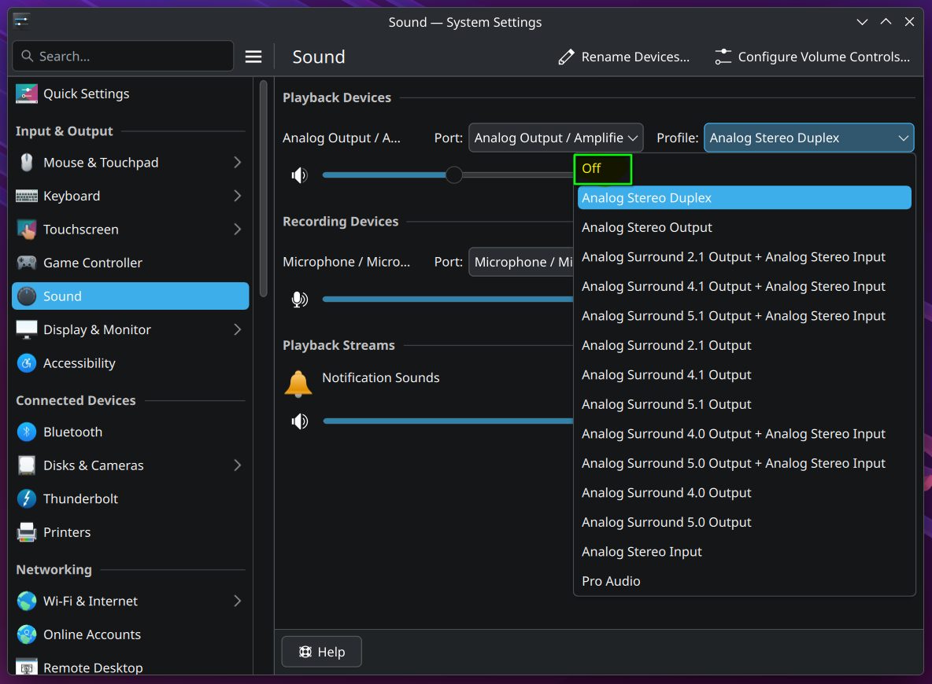The image size is (932, 684).
Task: Click inside the Search field
Action: click(x=122, y=56)
